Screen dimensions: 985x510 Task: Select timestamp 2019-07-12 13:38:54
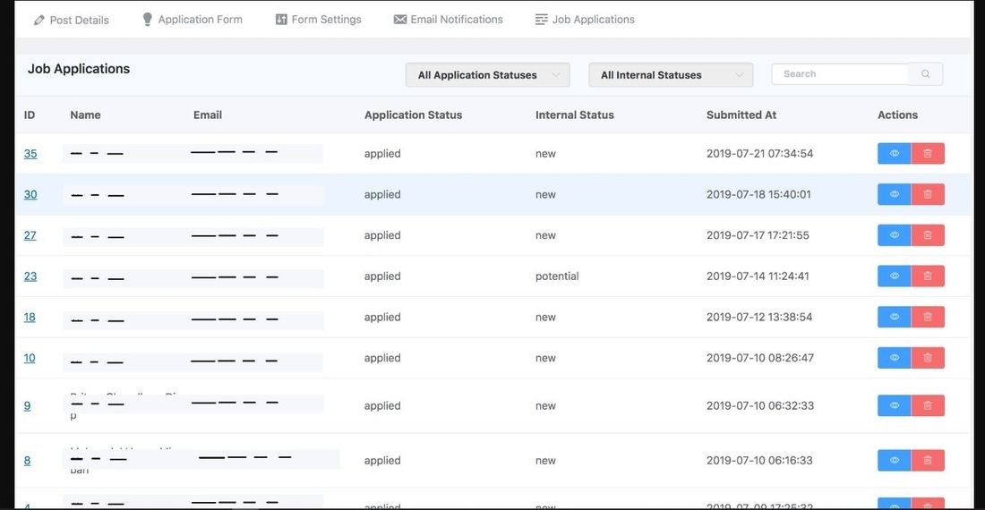pyautogui.click(x=758, y=317)
